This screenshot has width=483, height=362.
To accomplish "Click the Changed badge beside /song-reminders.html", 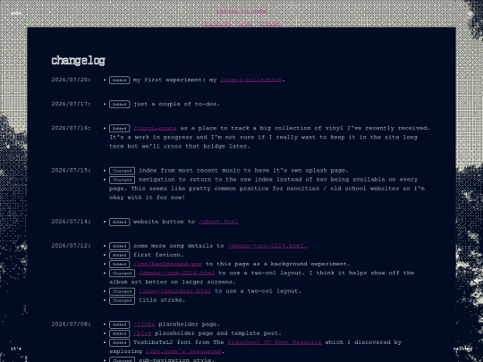I will pyautogui.click(x=122, y=291).
